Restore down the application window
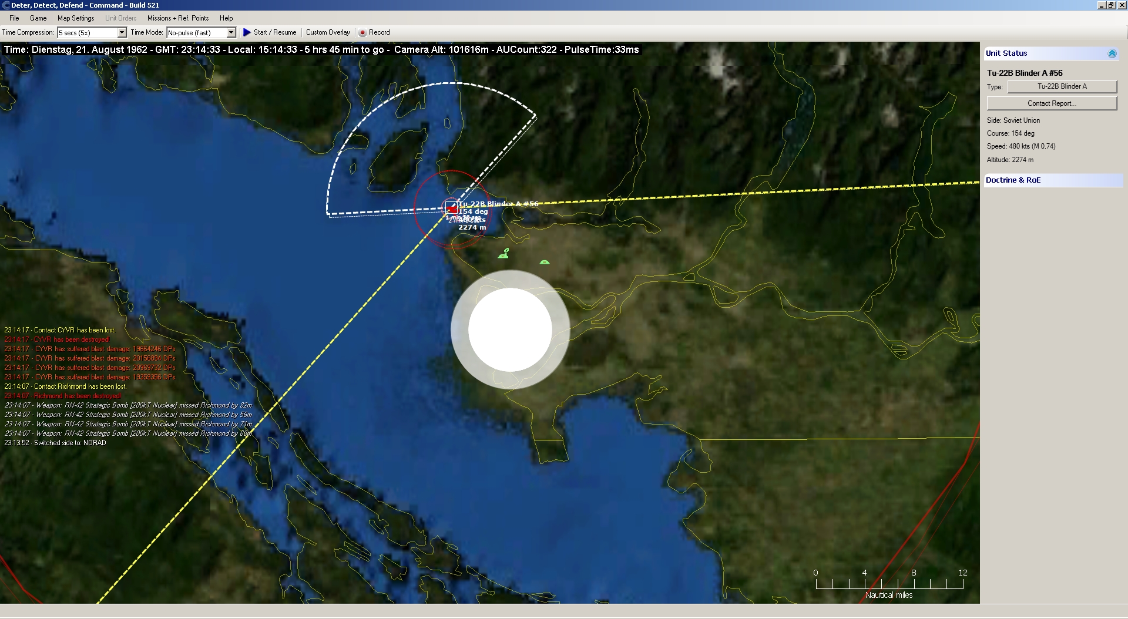 (x=1111, y=5)
